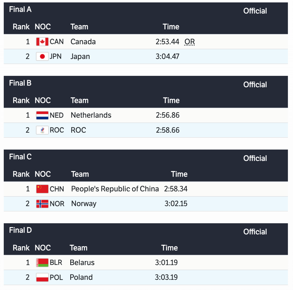
Task: Click the Japan flag icon
Action: pos(42,57)
